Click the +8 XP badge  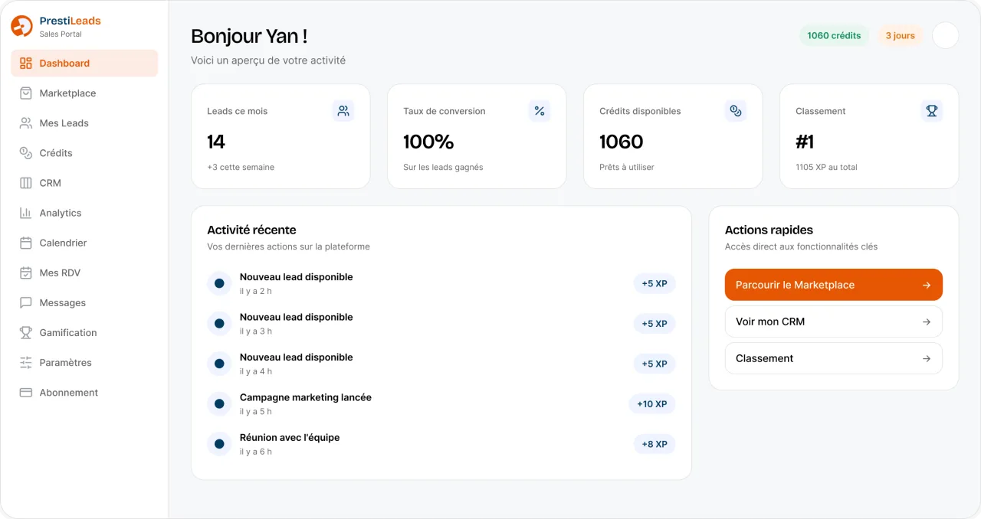point(655,444)
